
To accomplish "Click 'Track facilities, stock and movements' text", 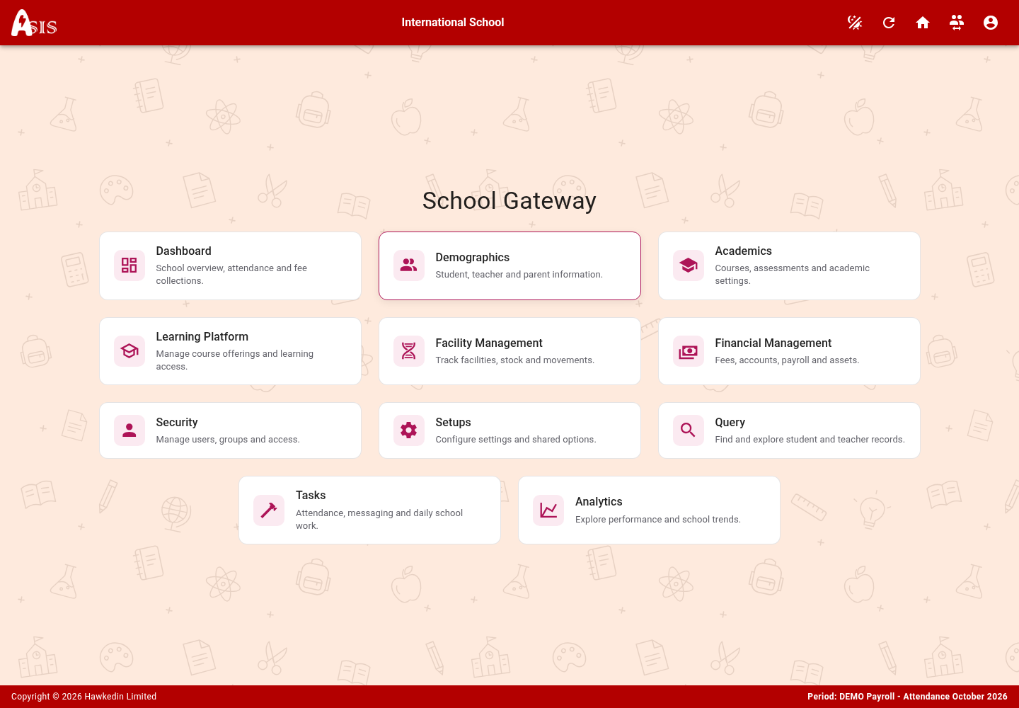I will tap(514, 360).
